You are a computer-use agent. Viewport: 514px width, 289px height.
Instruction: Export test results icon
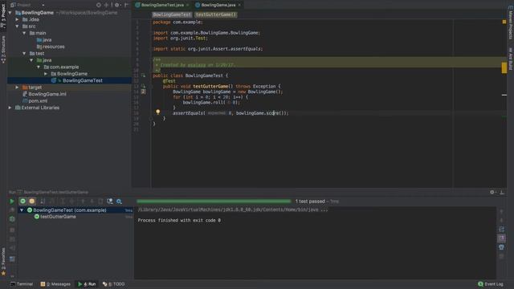click(100, 201)
